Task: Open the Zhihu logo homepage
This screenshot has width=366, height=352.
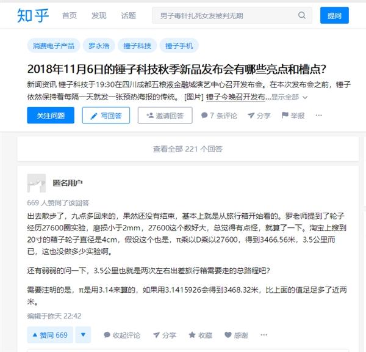Action: (x=33, y=15)
